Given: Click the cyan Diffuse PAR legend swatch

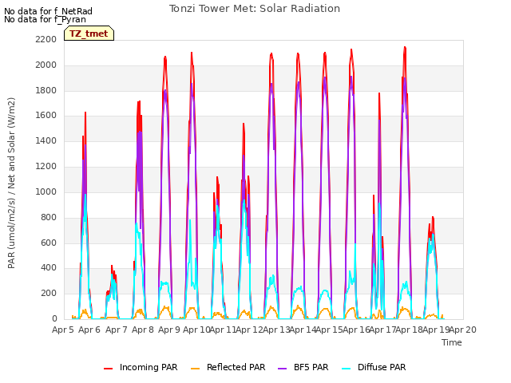Looking at the screenshot, I should [347, 369].
